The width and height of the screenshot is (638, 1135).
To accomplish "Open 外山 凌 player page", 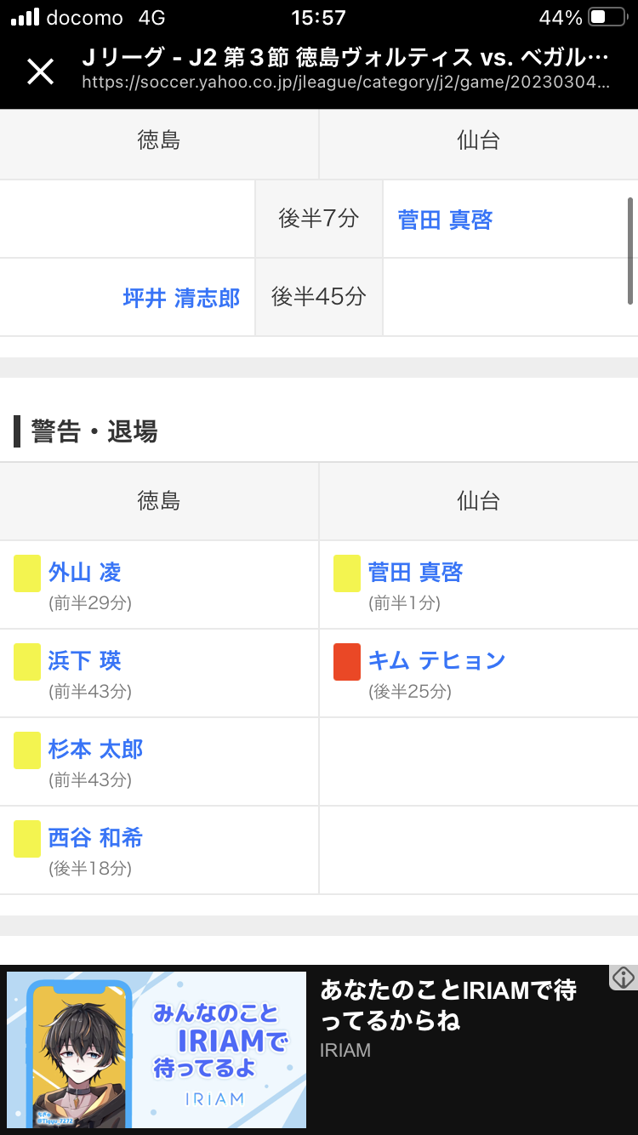I will point(84,572).
